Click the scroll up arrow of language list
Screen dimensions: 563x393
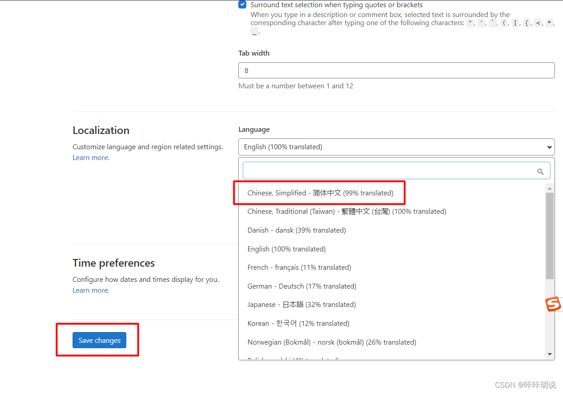click(x=550, y=188)
